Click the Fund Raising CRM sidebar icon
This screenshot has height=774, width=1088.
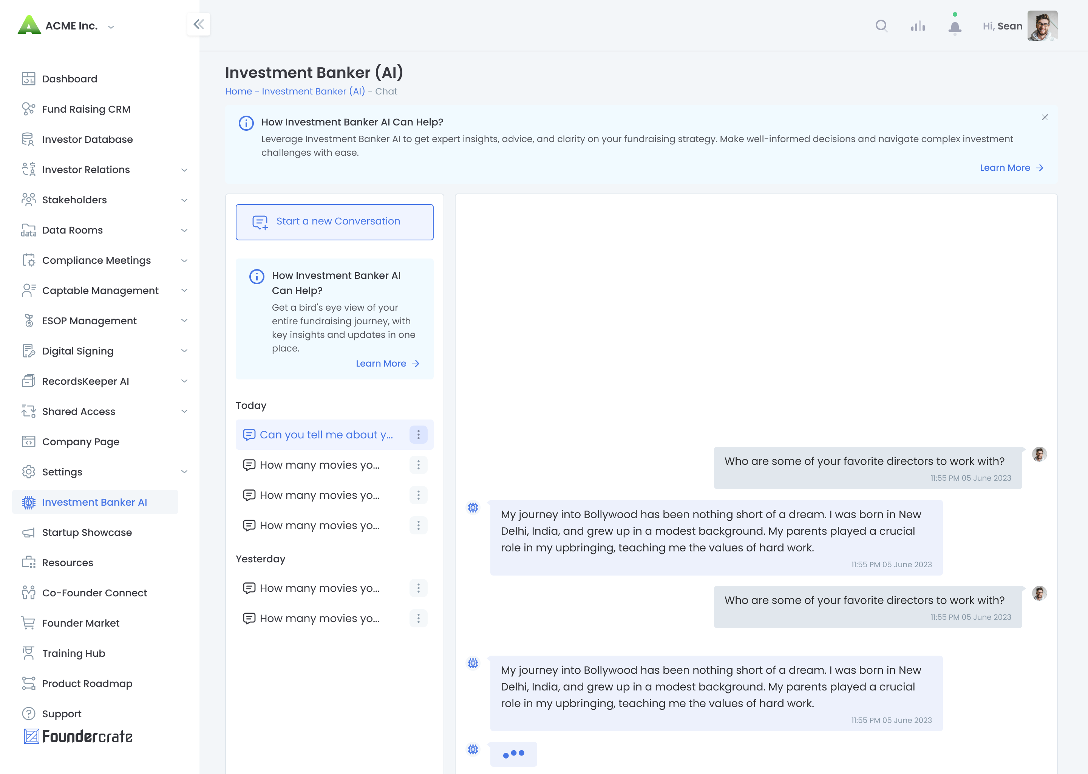tap(28, 109)
